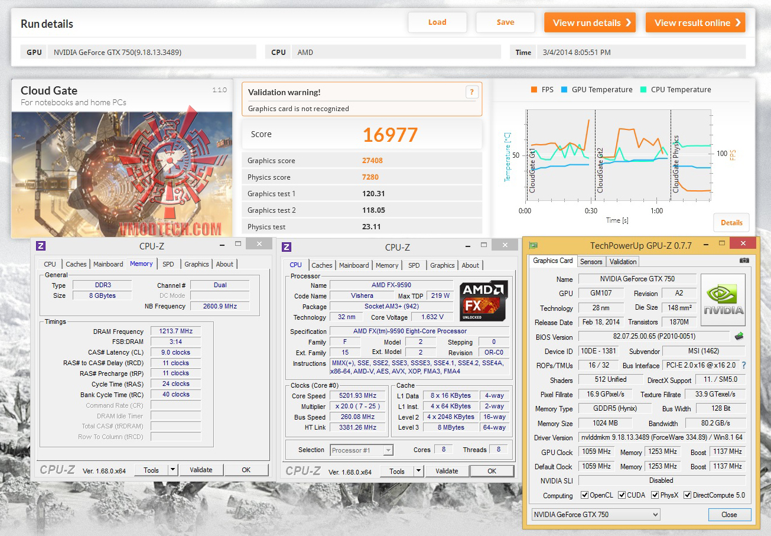Toggle the CUDA checkbox
This screenshot has height=536, width=771.
pos(621,495)
